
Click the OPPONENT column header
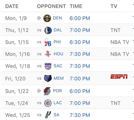tap(51, 6)
